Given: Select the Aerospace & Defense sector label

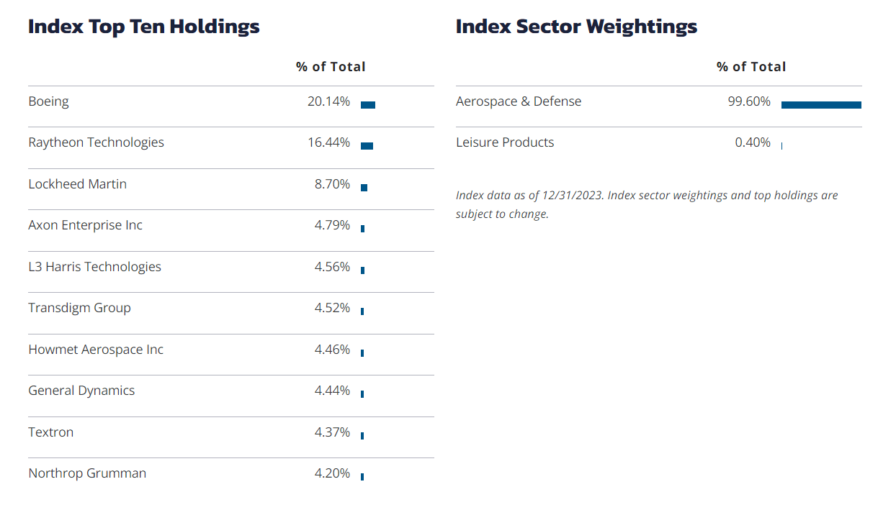Looking at the screenshot, I should point(519,101).
